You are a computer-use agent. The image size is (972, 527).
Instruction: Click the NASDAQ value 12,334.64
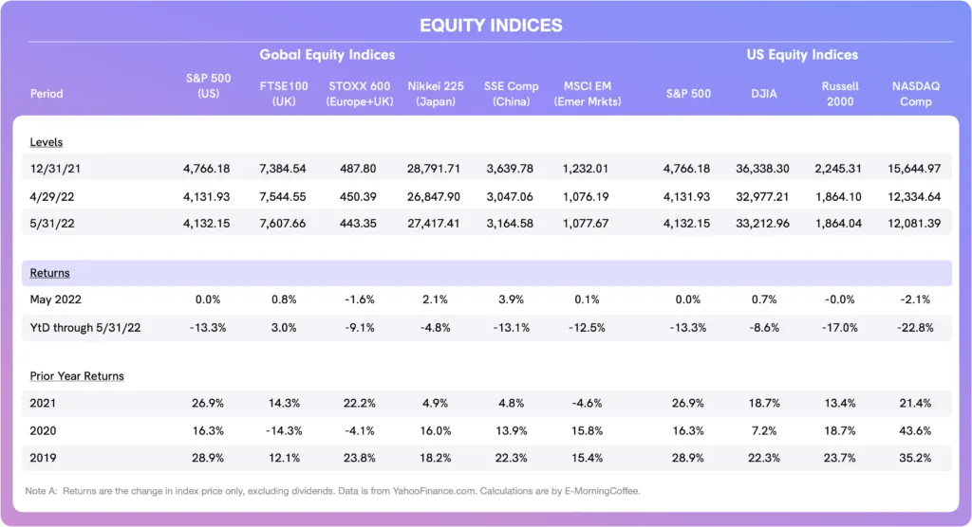914,197
